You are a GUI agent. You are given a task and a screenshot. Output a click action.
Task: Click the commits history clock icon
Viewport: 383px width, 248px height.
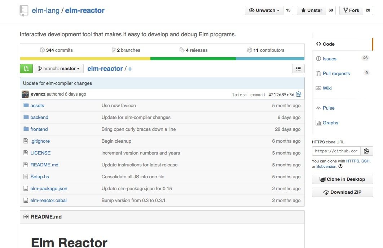tap(42, 50)
